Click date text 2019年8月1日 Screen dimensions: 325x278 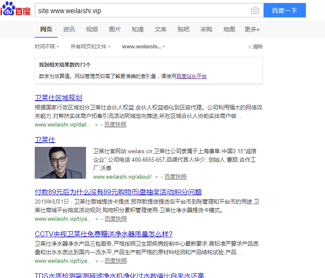[x=52, y=202]
